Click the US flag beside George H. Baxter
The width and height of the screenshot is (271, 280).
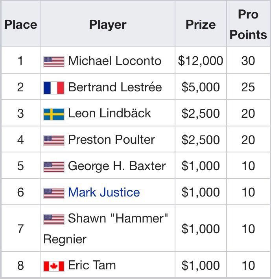click(x=54, y=167)
